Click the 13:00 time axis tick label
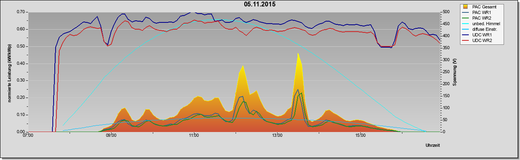 [277, 135]
